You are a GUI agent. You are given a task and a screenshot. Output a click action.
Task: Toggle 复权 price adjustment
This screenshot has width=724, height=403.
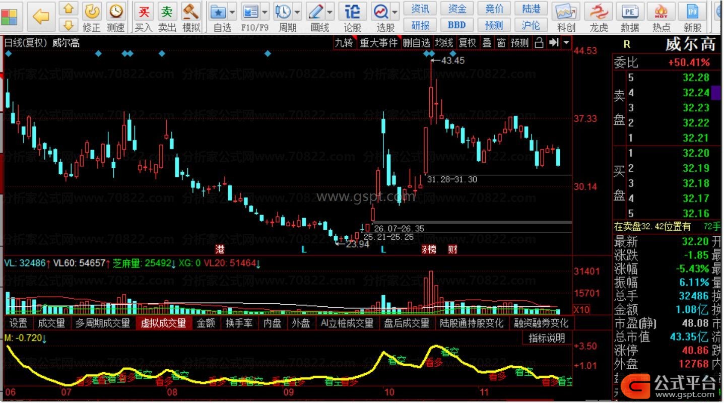pos(468,43)
